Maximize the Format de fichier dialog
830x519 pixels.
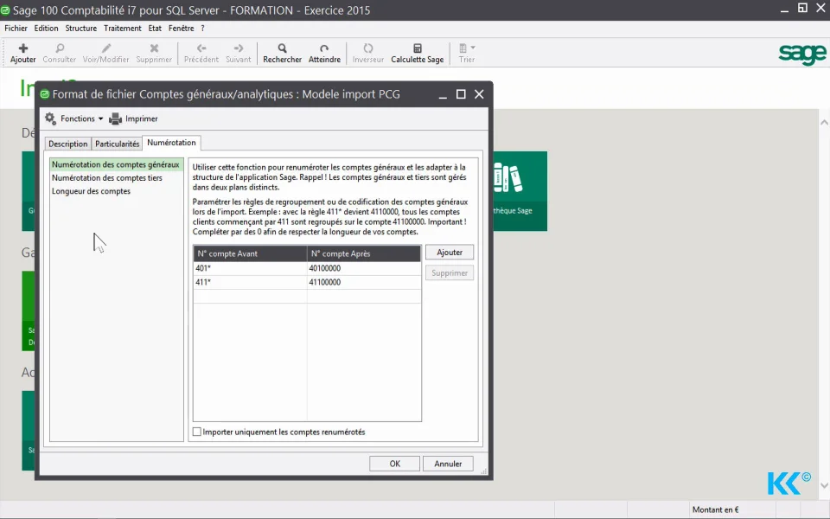coord(461,94)
